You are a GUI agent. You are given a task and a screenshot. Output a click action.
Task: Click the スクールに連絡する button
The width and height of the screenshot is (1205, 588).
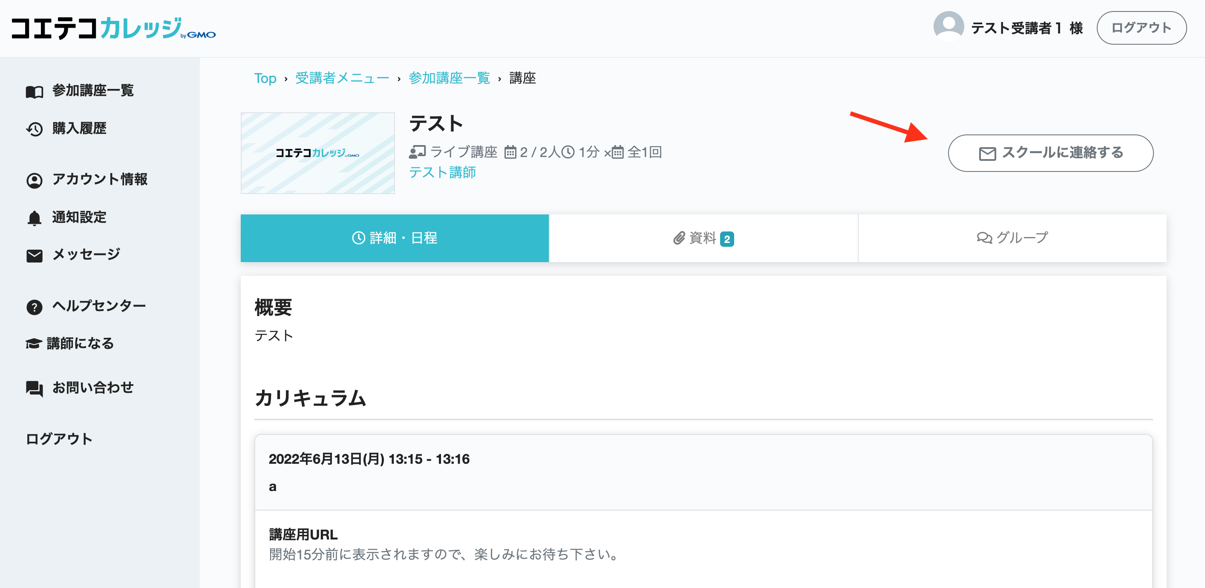(x=1051, y=153)
